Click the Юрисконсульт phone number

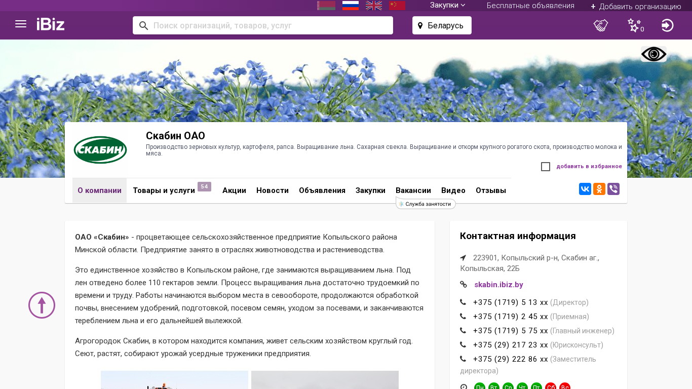tap(511, 345)
